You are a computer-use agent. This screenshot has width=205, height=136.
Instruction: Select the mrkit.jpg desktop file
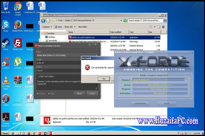(x=30, y=46)
